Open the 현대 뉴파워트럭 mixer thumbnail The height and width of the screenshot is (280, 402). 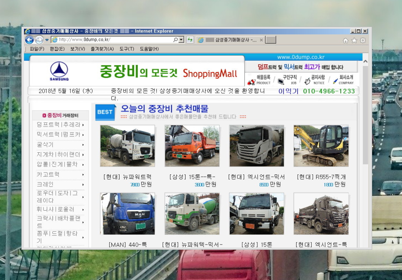click(x=127, y=146)
